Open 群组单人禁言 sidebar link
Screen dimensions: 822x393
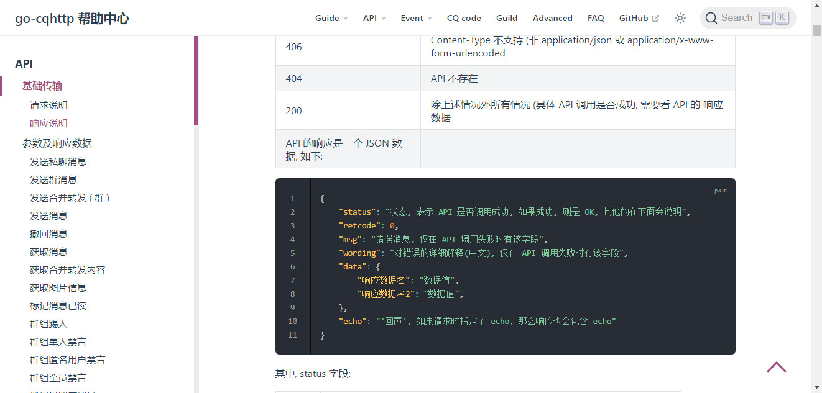pyautogui.click(x=58, y=342)
